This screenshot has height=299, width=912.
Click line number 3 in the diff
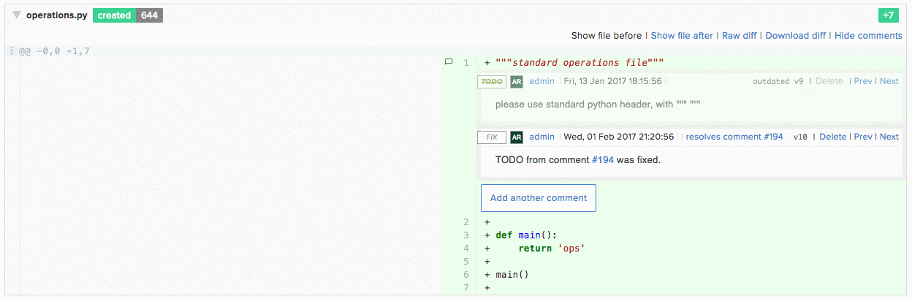pyautogui.click(x=465, y=235)
